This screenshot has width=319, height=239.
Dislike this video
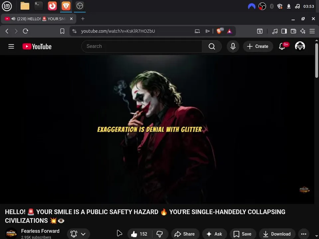(x=160, y=234)
